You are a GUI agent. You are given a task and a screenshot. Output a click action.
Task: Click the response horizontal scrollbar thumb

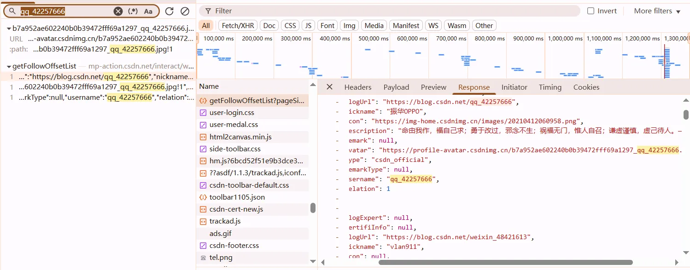point(505,263)
